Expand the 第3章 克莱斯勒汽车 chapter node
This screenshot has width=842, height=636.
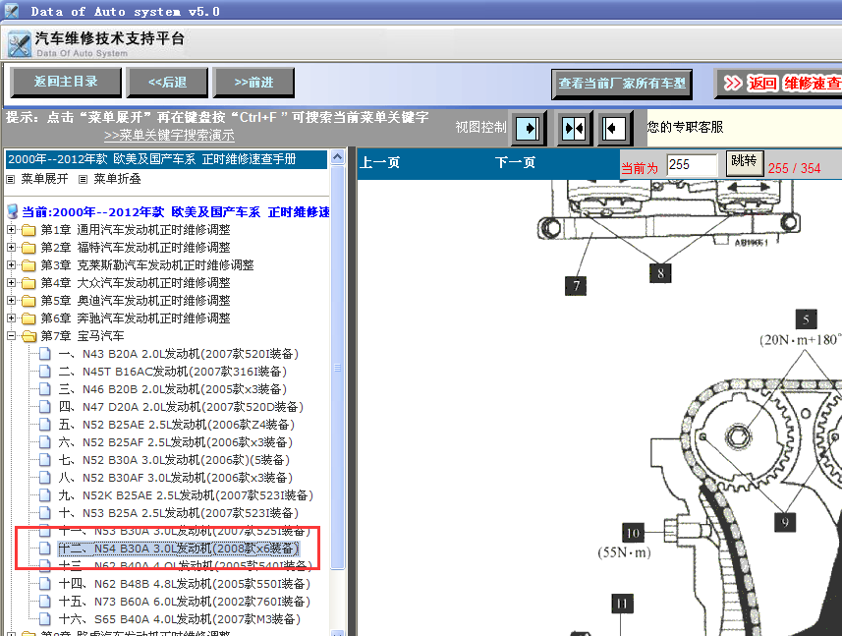(x=11, y=264)
